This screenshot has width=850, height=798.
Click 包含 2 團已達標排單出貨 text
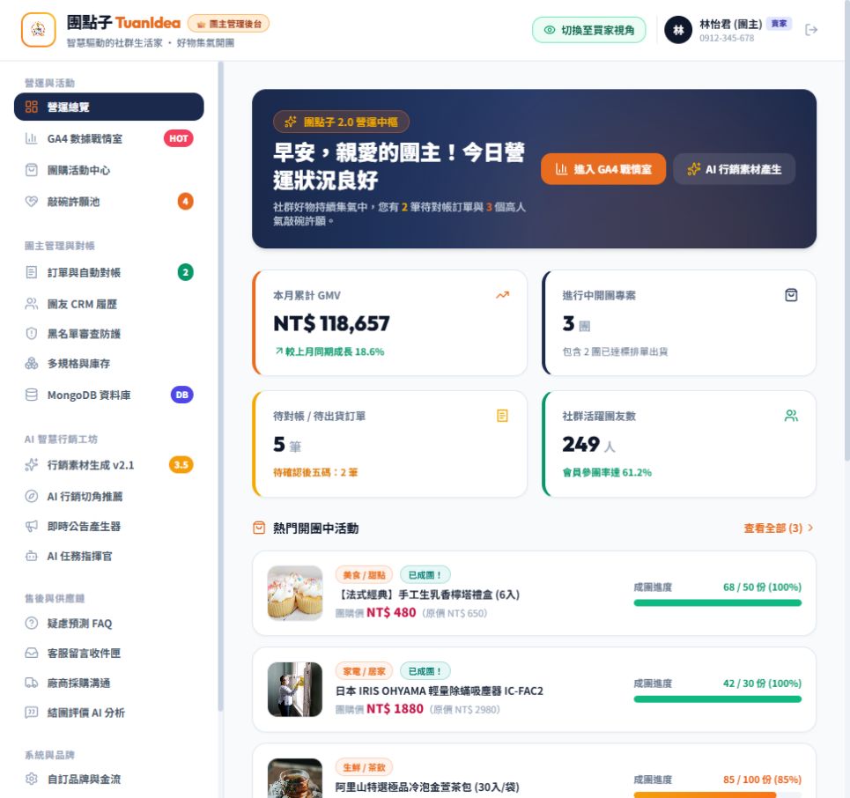615,351
